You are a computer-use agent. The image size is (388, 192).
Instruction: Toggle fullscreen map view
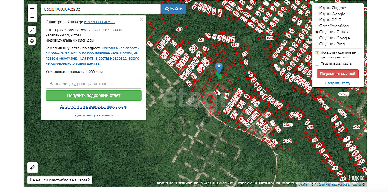pyautogui.click(x=32, y=29)
